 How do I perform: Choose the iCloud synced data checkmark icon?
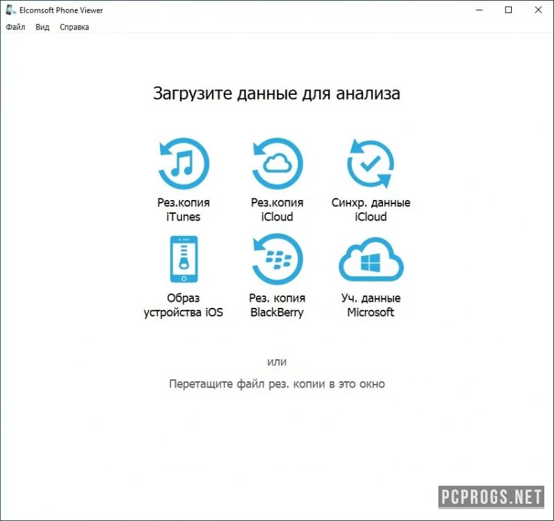click(x=370, y=163)
